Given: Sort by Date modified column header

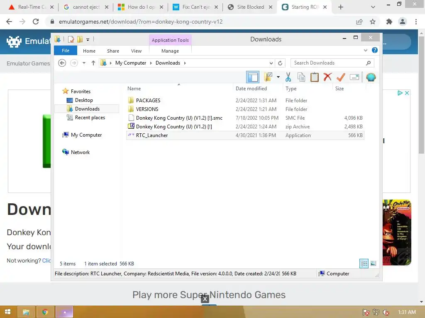Looking at the screenshot, I should coord(251,89).
